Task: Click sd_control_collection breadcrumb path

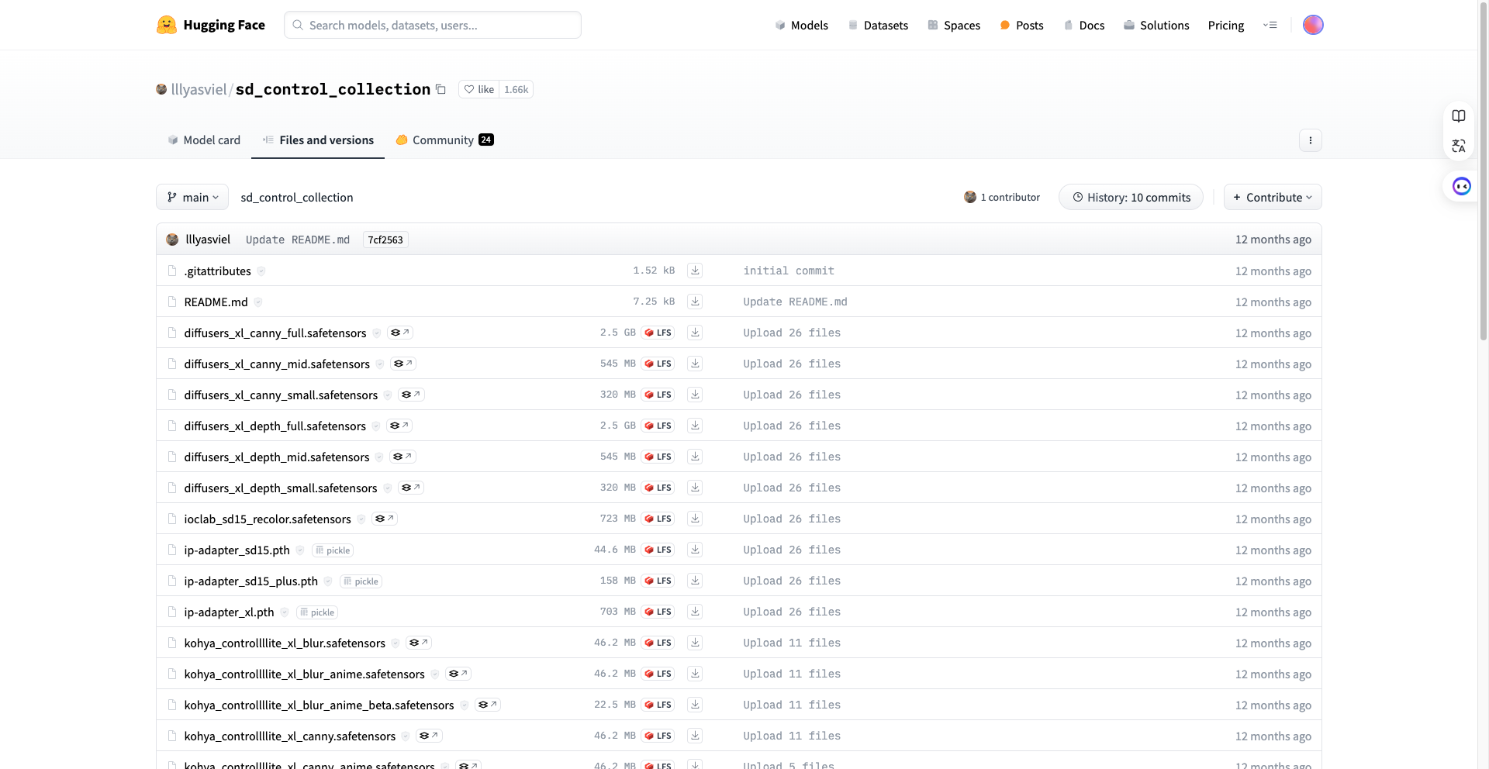Action: (x=297, y=197)
